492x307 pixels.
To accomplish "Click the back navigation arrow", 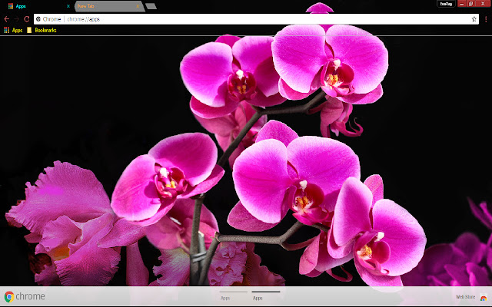I will (7, 18).
